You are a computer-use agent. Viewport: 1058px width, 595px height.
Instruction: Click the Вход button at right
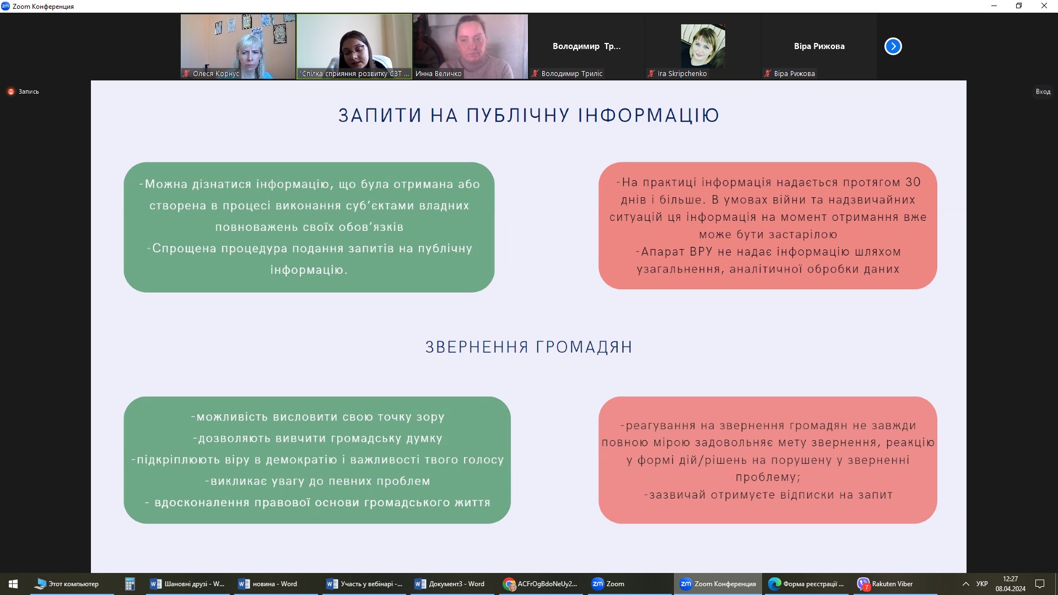click(1043, 91)
